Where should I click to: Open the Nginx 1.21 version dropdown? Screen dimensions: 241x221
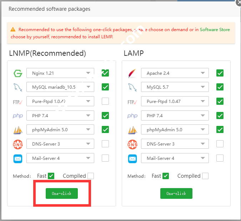[x=60, y=73]
